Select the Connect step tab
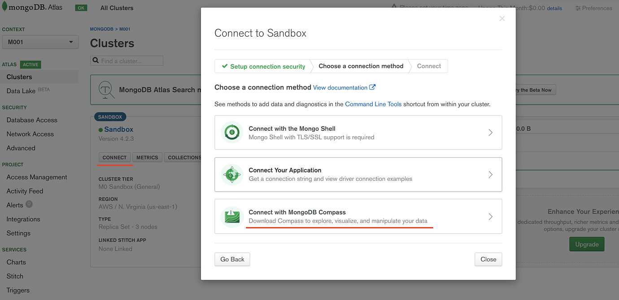 point(429,66)
